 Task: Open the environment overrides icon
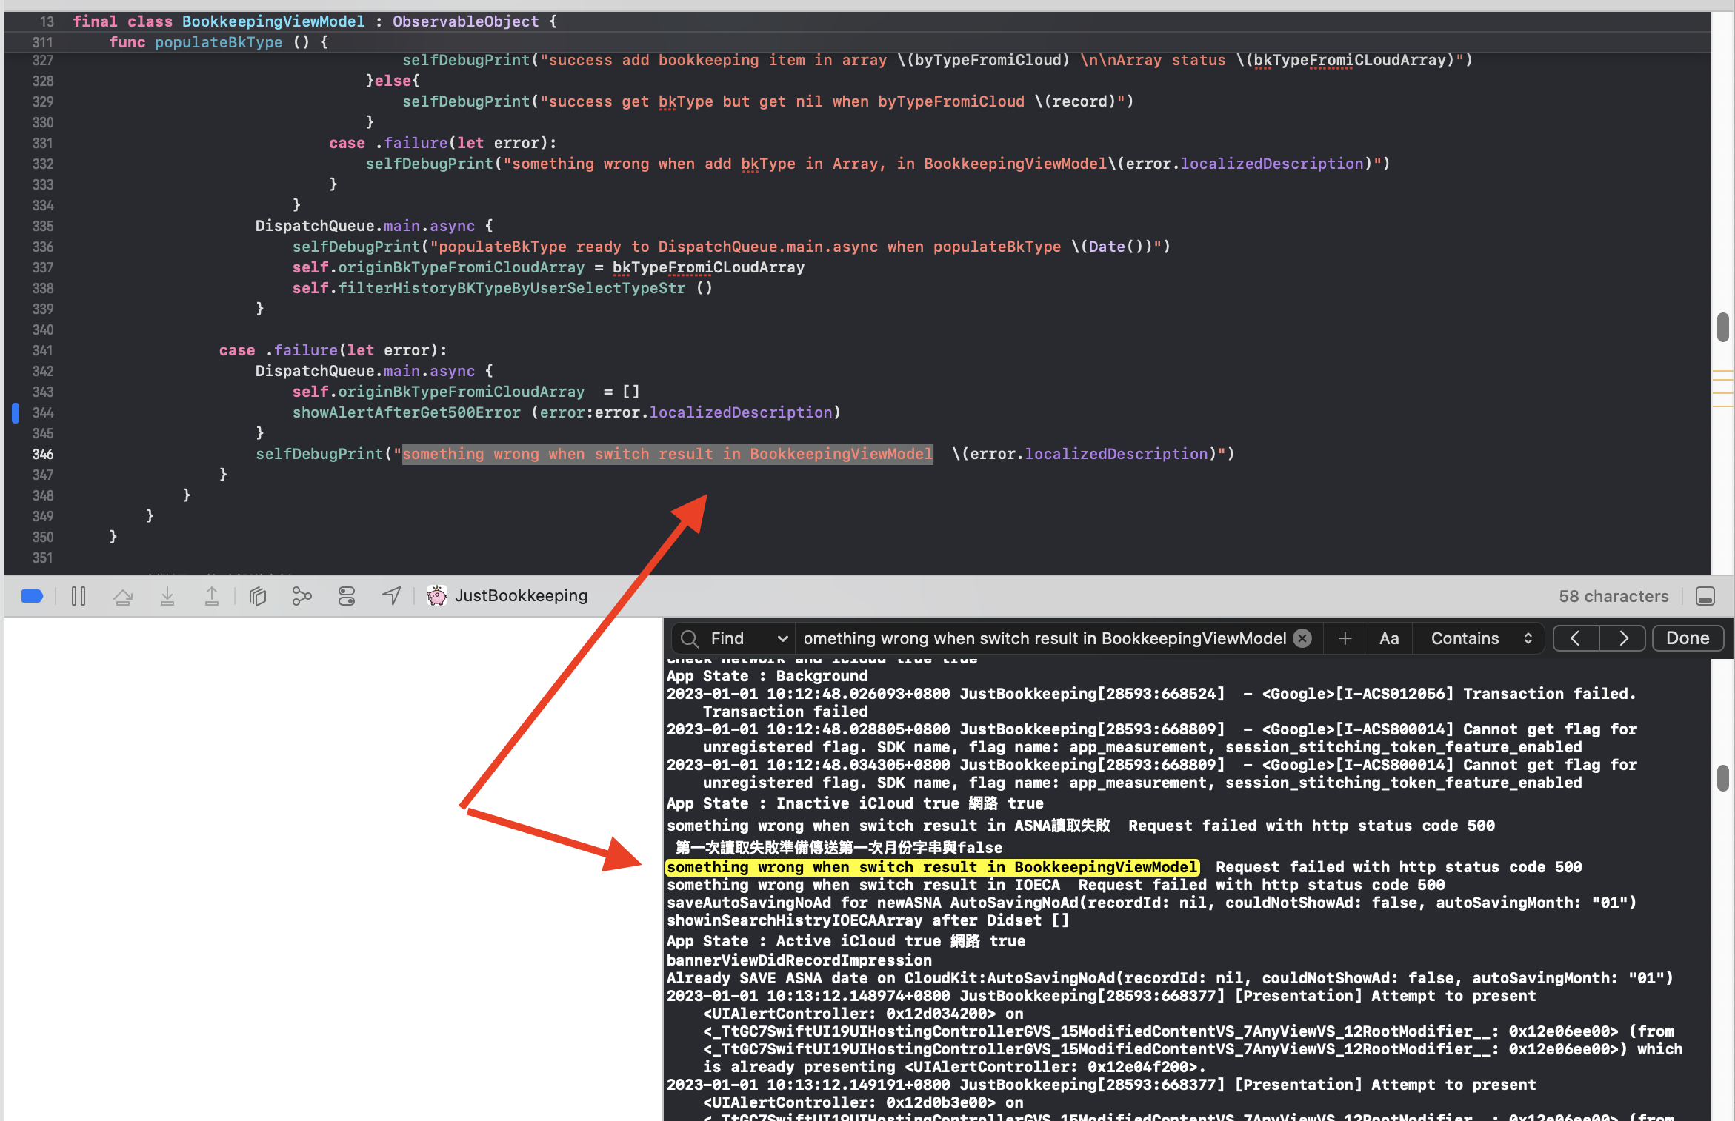pyautogui.click(x=347, y=596)
